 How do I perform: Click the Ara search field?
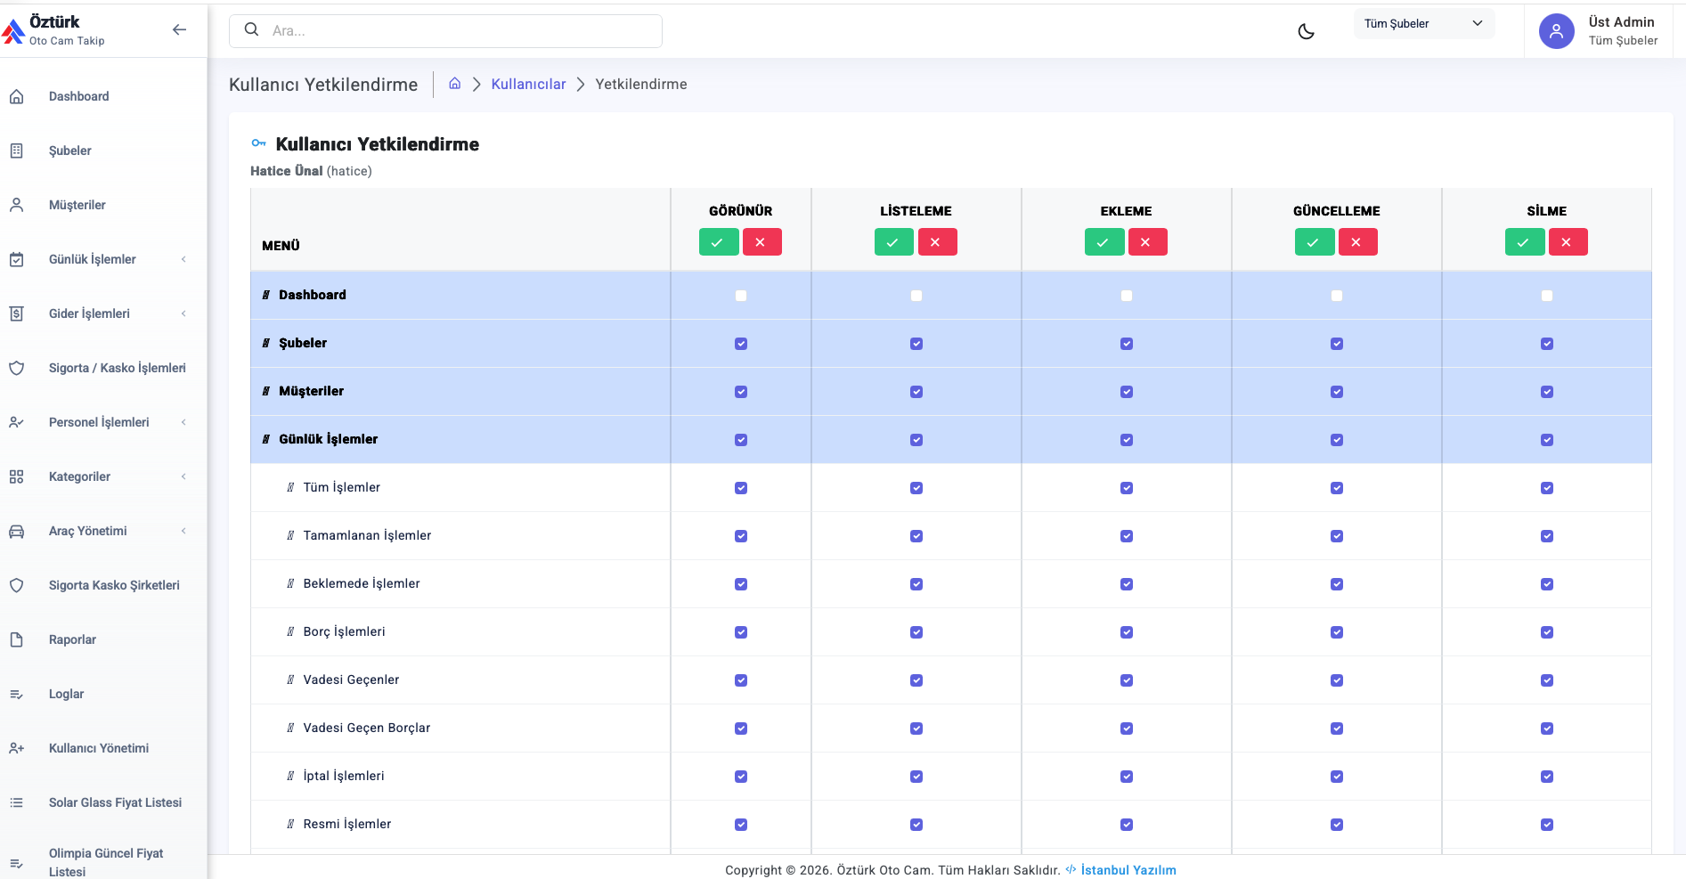coord(445,31)
